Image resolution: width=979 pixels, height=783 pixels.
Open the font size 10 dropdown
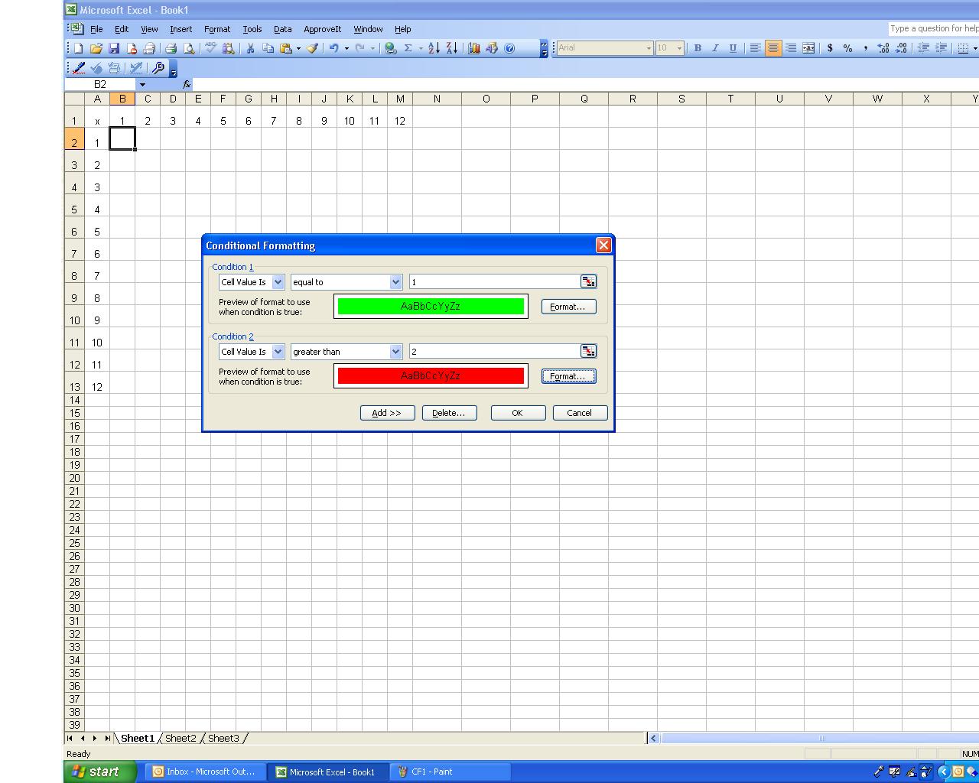click(679, 48)
